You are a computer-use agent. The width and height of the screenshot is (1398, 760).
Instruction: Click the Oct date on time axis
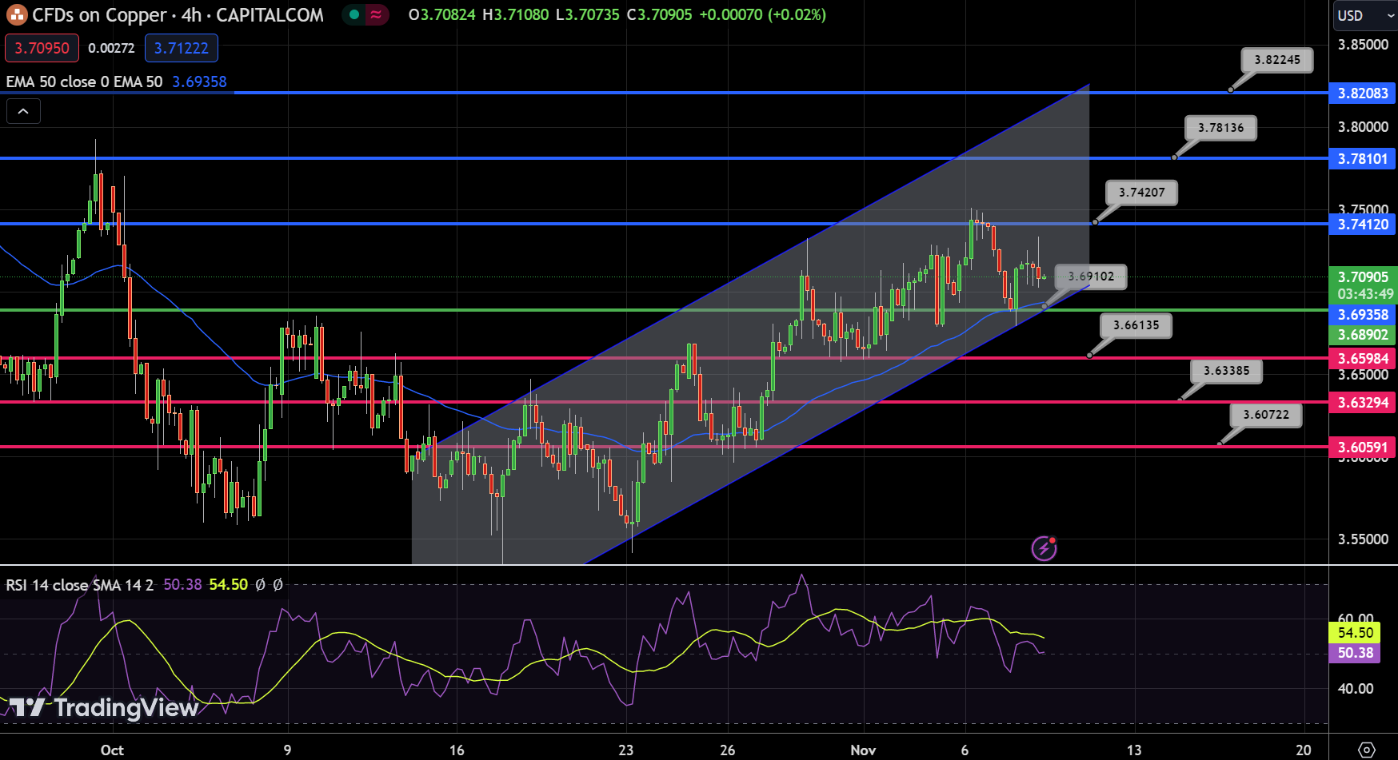click(112, 750)
